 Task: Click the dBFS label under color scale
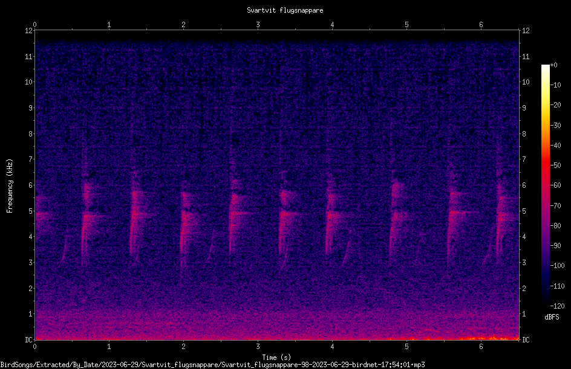[552, 317]
